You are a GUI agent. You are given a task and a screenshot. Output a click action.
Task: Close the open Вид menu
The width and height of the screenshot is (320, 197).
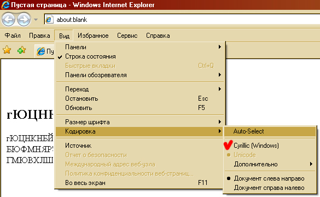click(x=64, y=36)
